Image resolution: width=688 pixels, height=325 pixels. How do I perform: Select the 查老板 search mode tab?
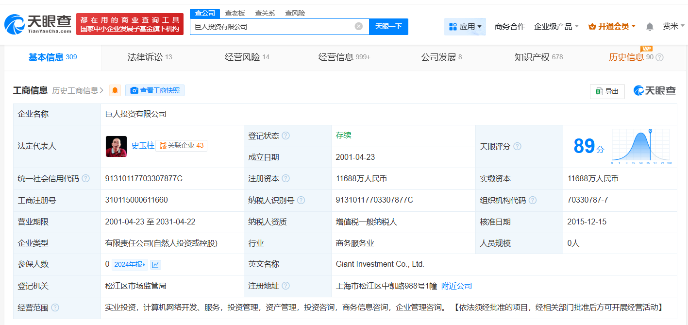tap(235, 13)
